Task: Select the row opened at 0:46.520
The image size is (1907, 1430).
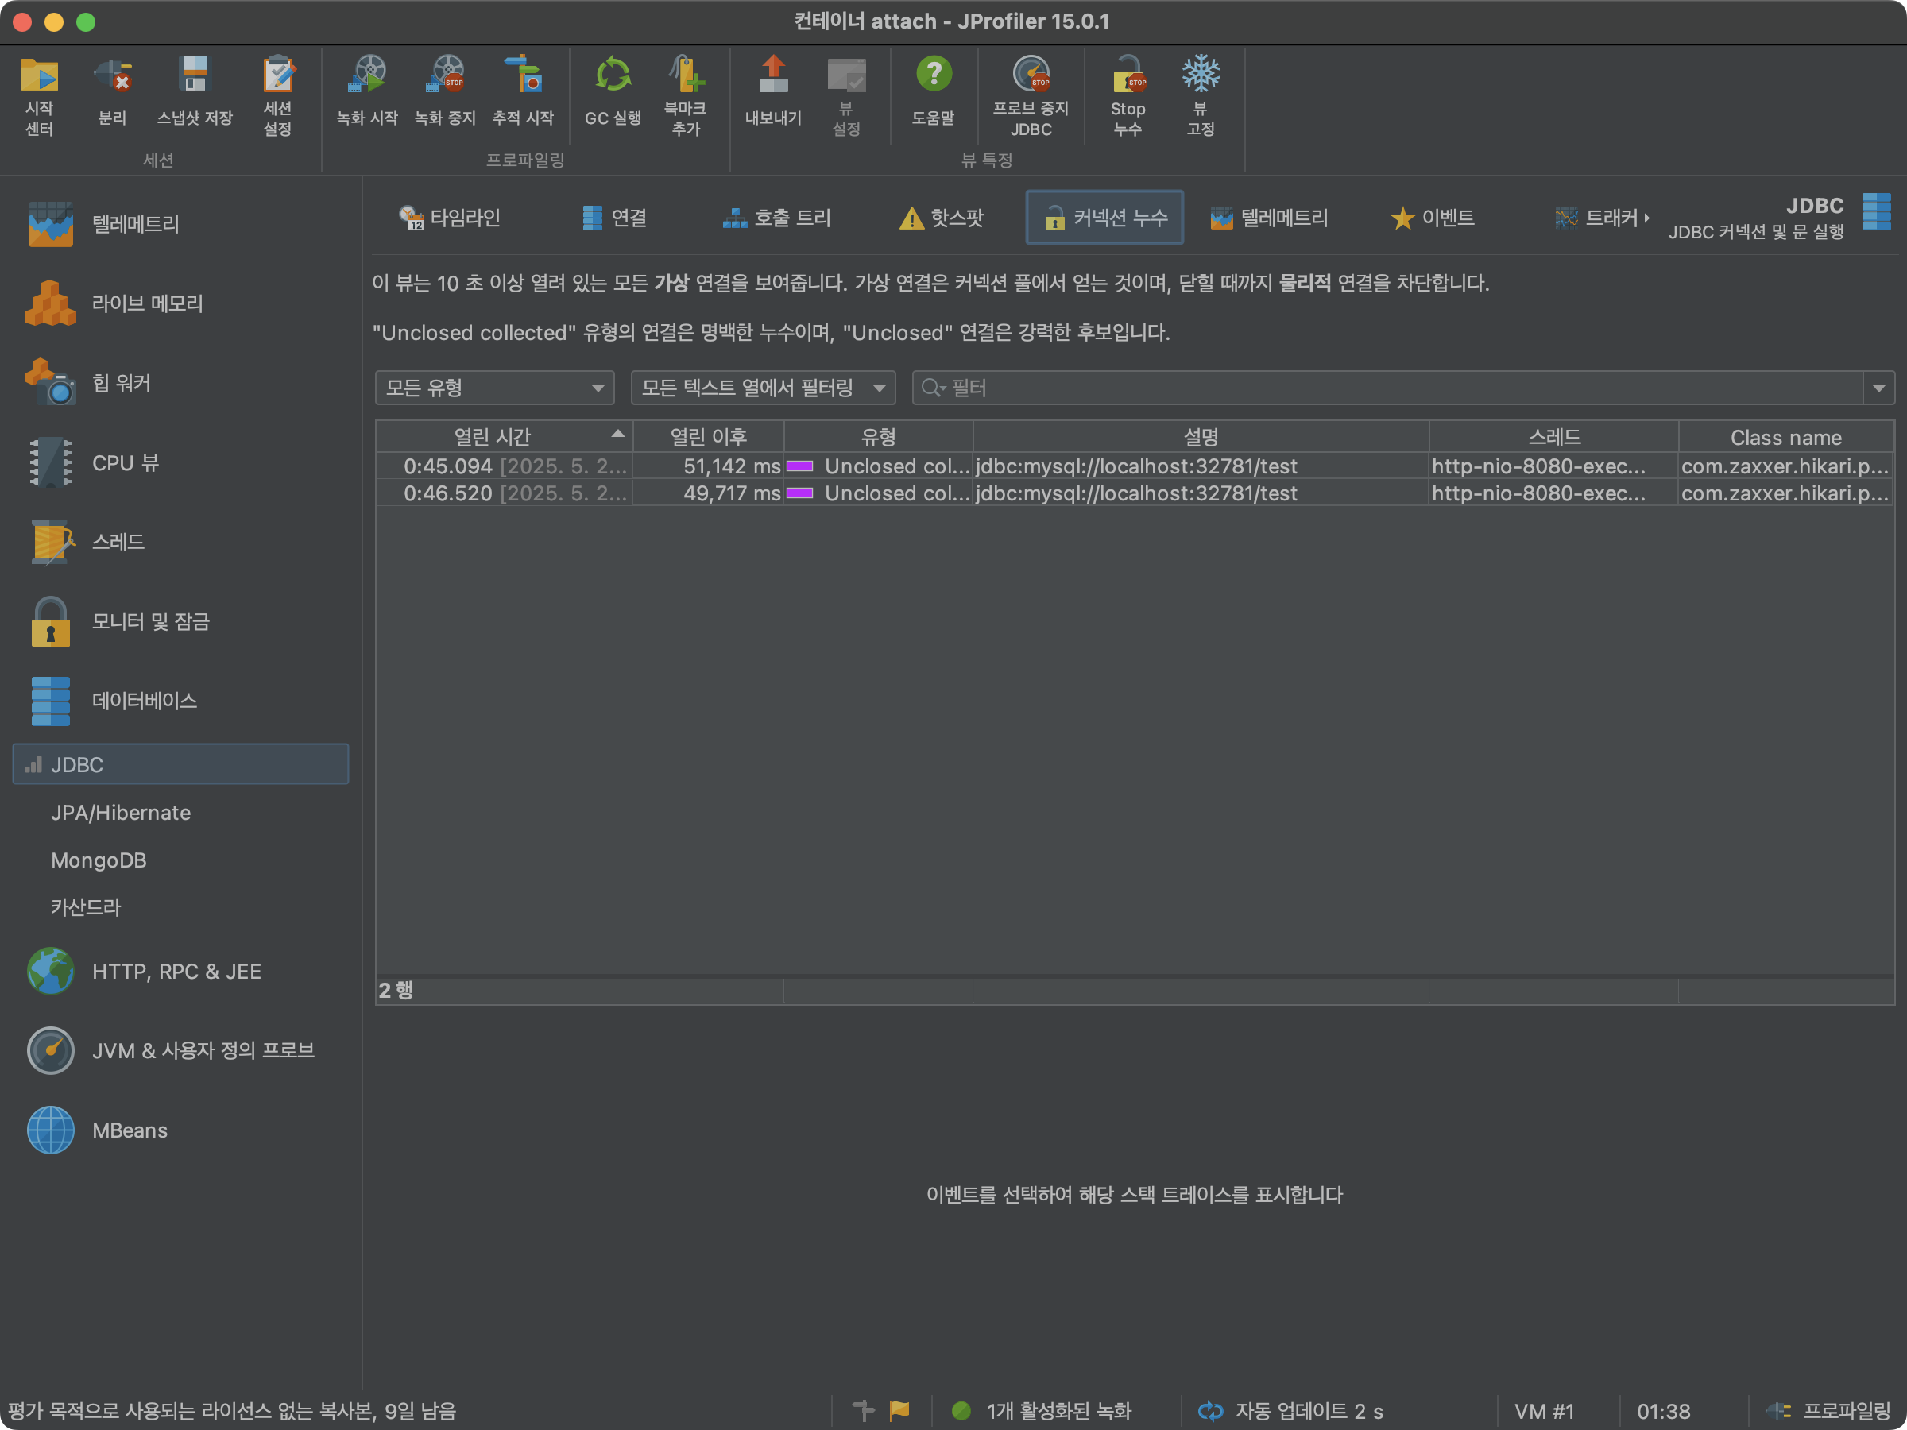Action: click(x=1135, y=493)
